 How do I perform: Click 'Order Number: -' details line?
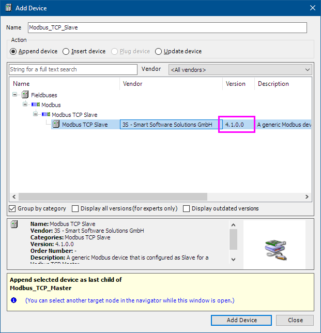point(53,251)
